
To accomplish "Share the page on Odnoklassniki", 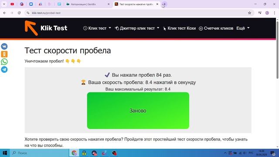I will (x=4, y=54).
